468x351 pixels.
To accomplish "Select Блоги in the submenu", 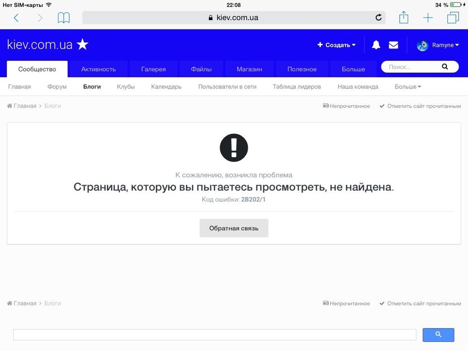I will (x=92, y=87).
